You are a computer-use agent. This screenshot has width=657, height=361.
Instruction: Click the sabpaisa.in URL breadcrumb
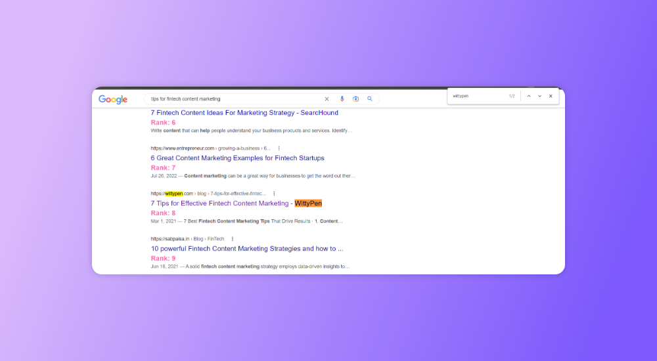coord(187,239)
